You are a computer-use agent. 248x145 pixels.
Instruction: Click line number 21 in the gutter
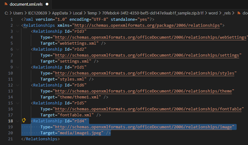10,139
